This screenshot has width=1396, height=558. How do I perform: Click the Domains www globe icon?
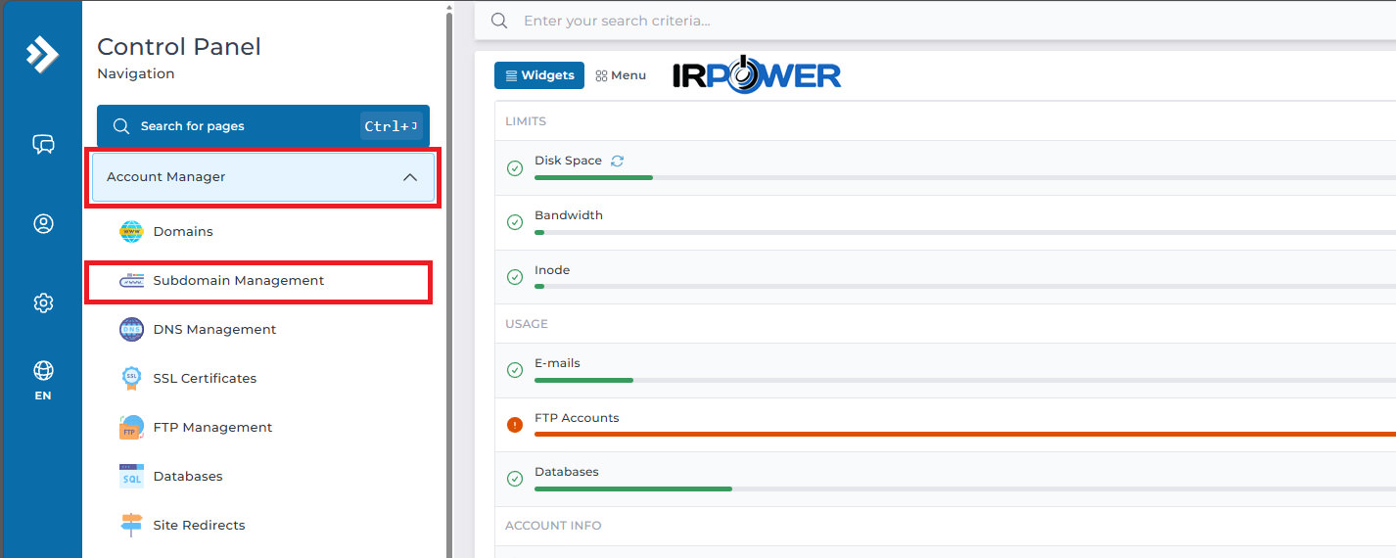[x=131, y=232]
